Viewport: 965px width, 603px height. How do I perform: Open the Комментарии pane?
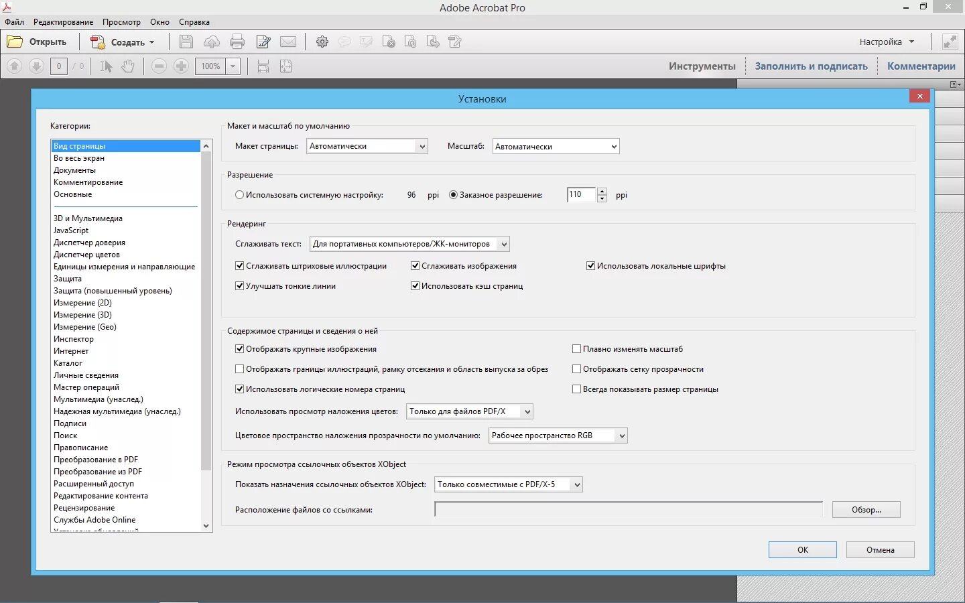[x=921, y=66]
